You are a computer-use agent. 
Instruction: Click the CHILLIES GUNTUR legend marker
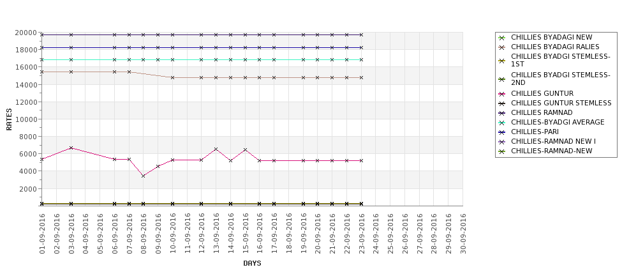pos(502,94)
